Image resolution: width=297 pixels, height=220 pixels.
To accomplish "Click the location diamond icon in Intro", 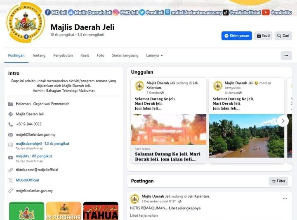I will (x=11, y=114).
